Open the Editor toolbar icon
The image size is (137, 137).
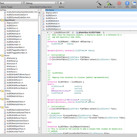pyautogui.click(x=134, y=3)
